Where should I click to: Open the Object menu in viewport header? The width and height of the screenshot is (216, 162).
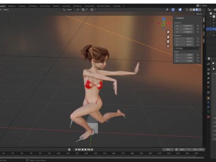click(x=6, y=9)
